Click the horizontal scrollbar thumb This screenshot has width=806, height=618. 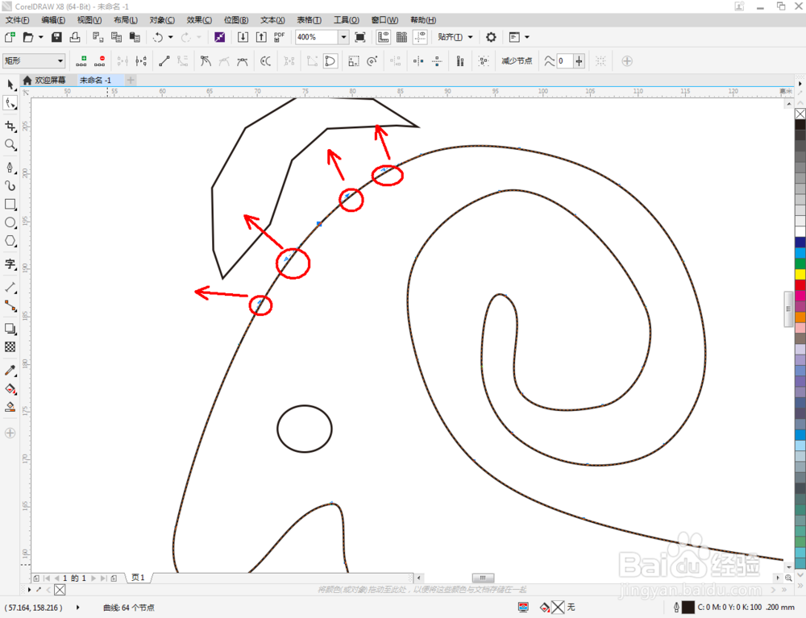483,578
